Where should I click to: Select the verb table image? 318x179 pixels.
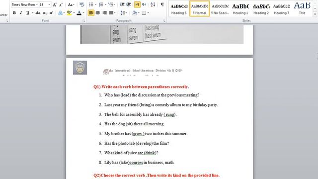pos(162,34)
